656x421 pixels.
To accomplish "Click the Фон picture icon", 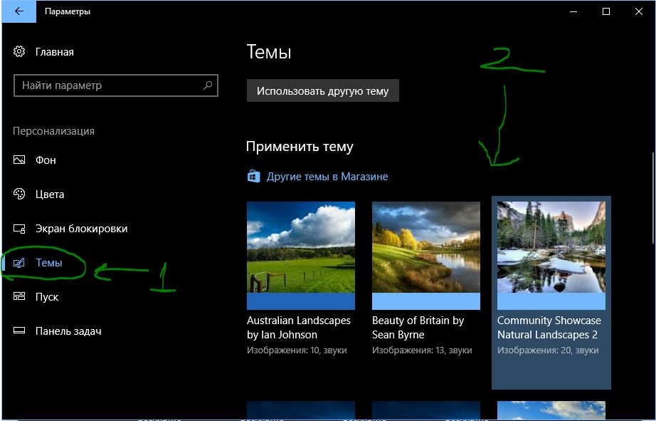I will (19, 160).
